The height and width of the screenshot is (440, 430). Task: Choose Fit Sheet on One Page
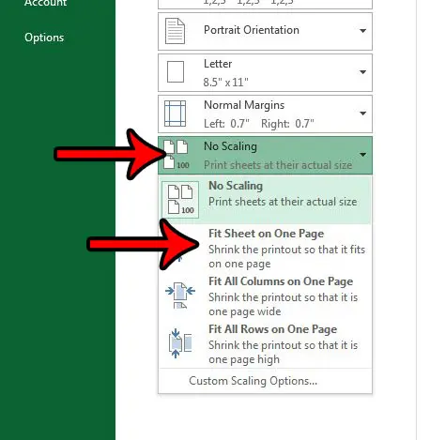(x=265, y=249)
